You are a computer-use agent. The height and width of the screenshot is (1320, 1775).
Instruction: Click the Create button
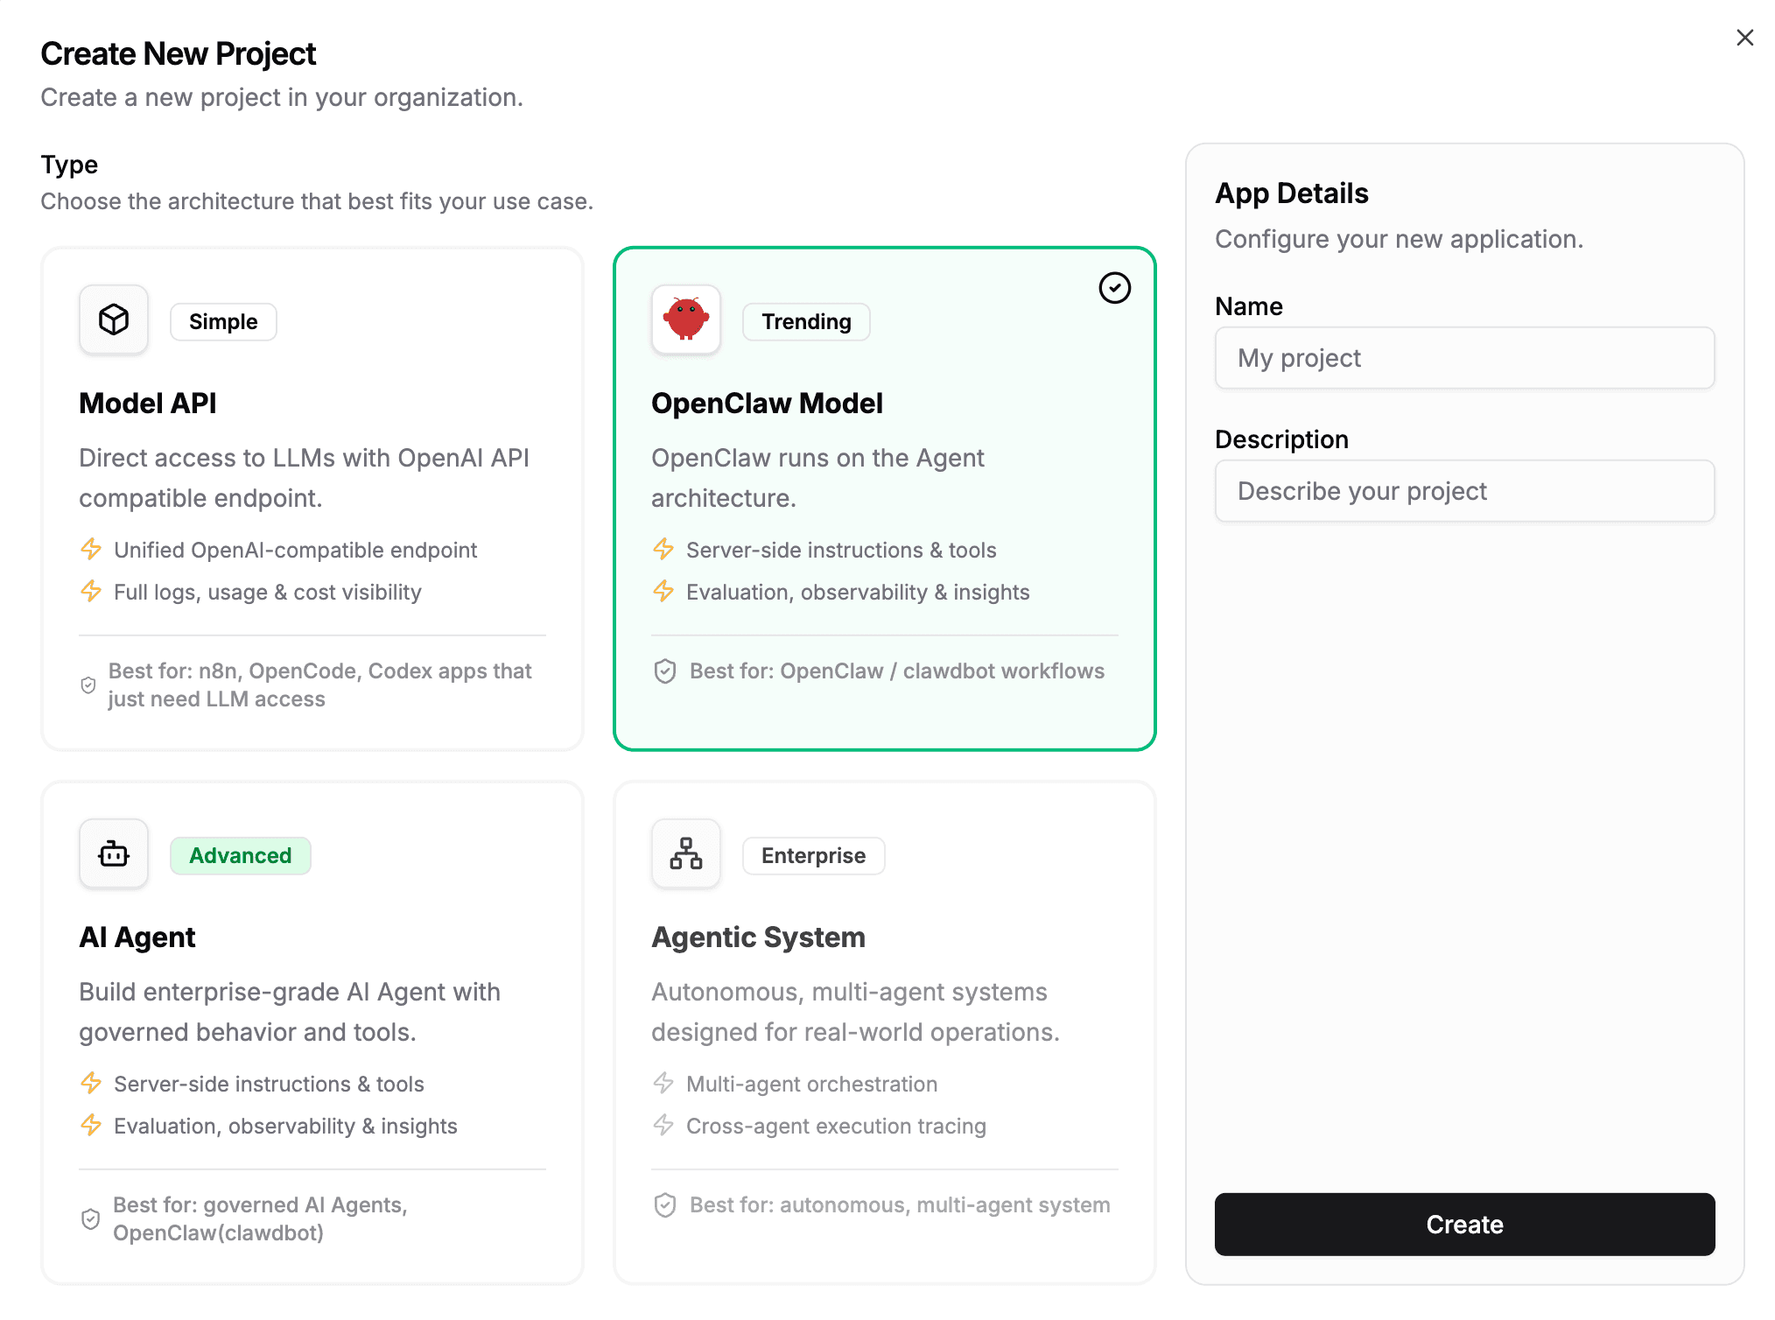(1464, 1225)
